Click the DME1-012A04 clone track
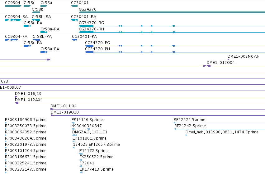265x174 pixels. 140,103
